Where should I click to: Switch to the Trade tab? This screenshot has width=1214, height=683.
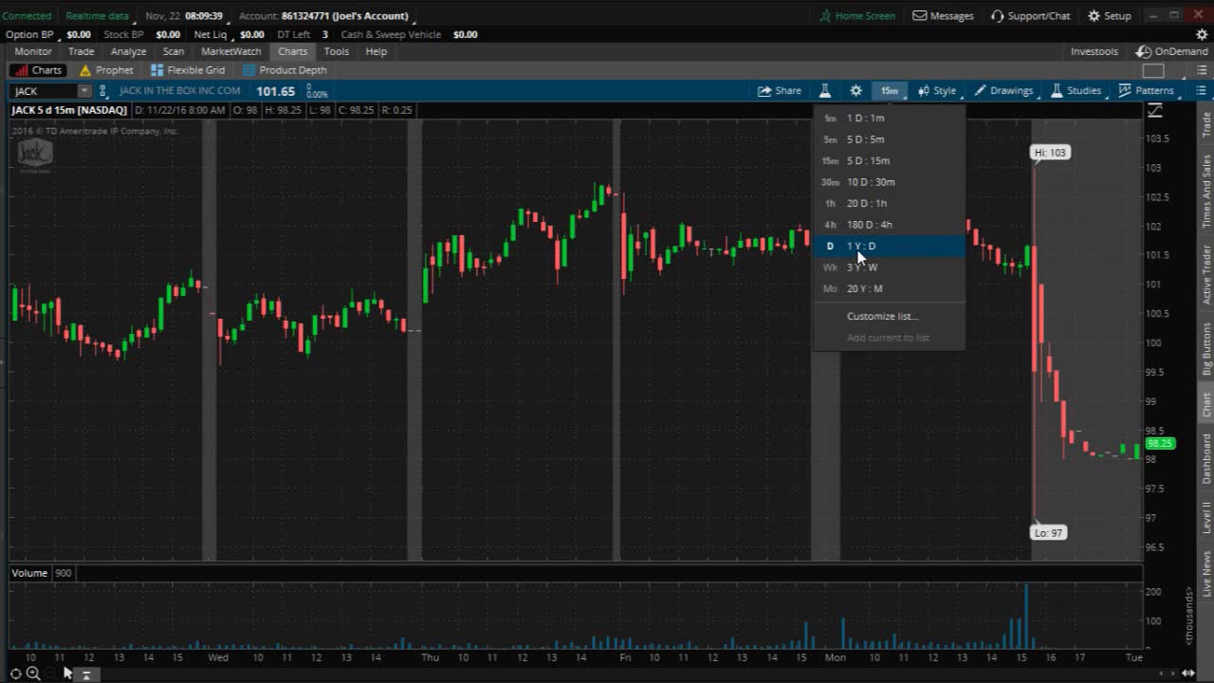click(81, 51)
